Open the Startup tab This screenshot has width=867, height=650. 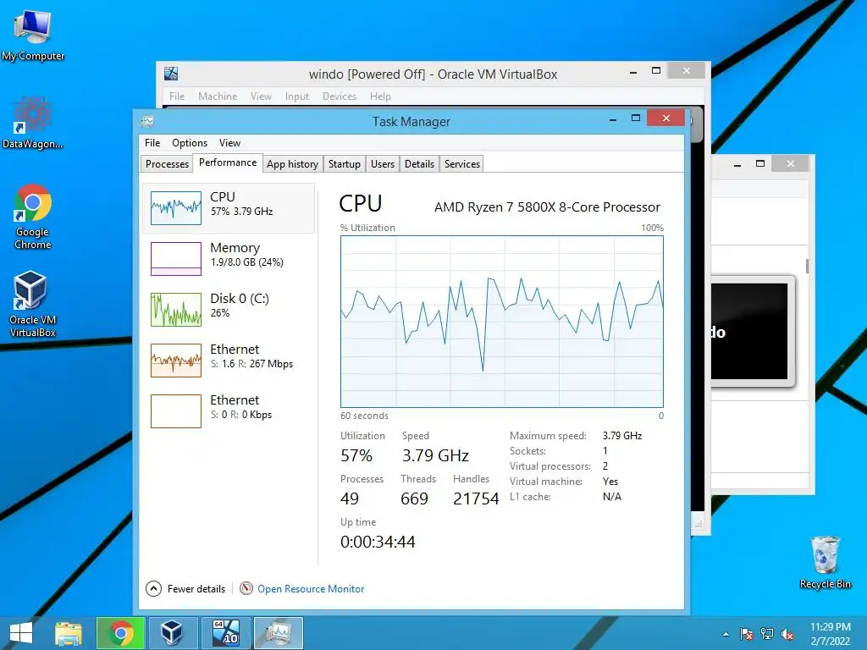pyautogui.click(x=345, y=164)
